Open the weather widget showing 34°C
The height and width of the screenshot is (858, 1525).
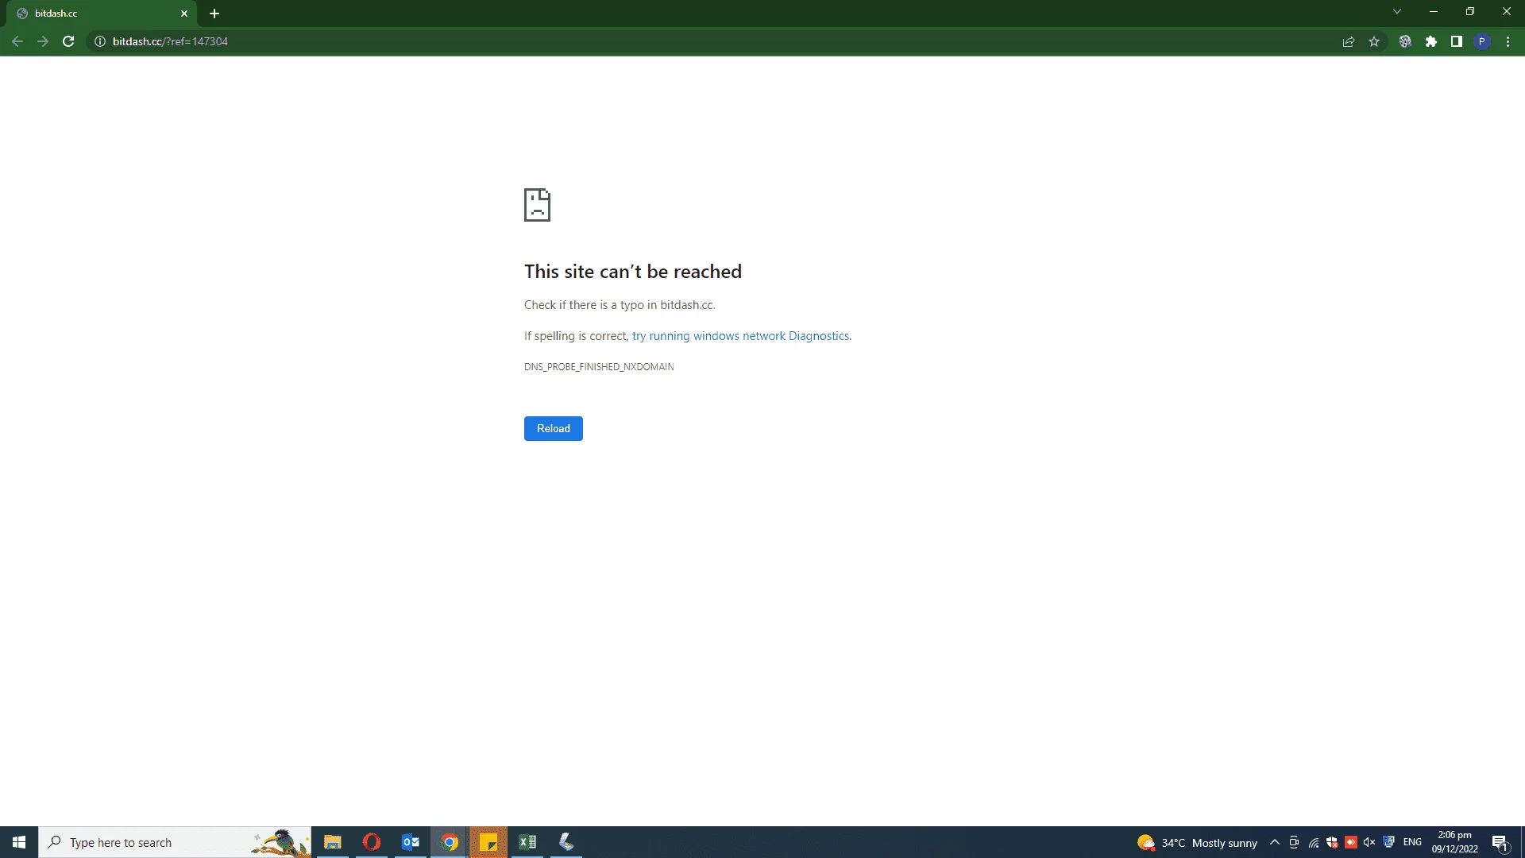1197,842
